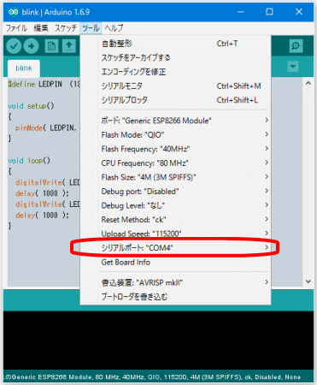Expand the シリアルポート COM4 submenu

point(175,247)
